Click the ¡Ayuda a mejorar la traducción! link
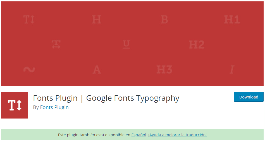This screenshot has width=265, height=143. pos(177,135)
